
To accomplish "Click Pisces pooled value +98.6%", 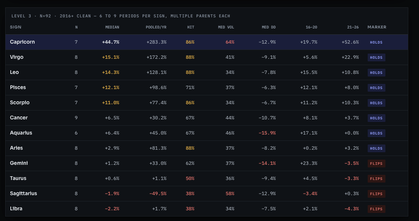I will point(158,88).
